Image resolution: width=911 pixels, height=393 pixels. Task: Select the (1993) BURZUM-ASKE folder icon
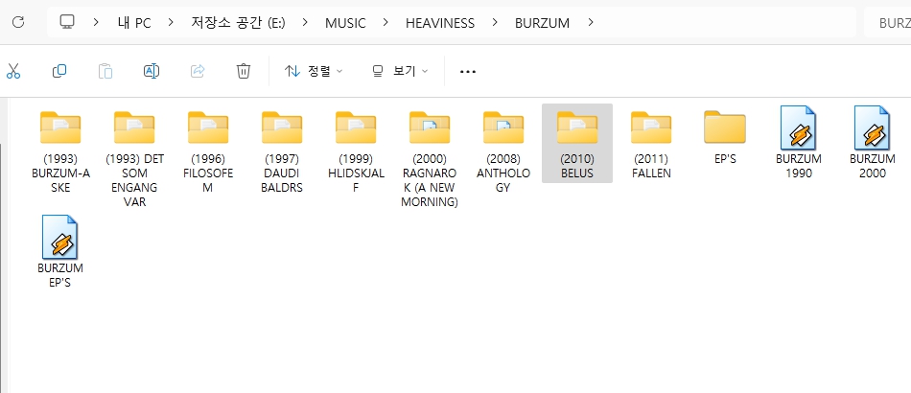point(60,127)
